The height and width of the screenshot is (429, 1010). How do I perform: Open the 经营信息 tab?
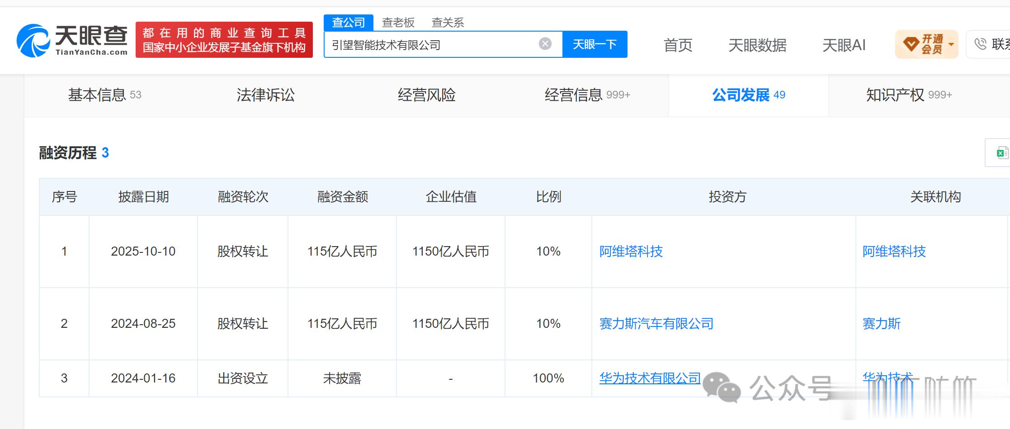[x=587, y=95]
